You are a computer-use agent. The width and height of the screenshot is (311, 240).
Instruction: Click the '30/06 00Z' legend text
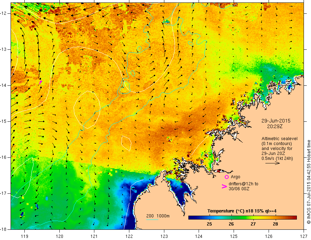239,189
